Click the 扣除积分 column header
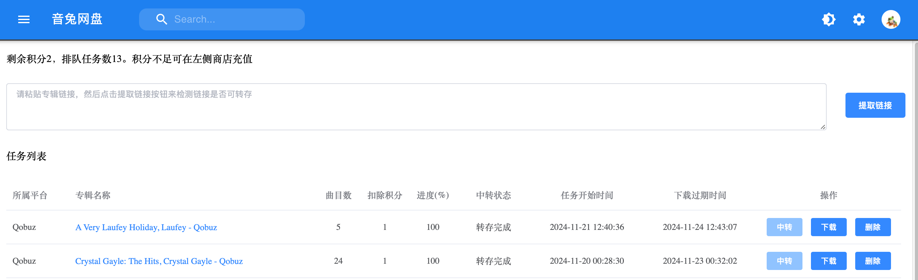 (385, 195)
